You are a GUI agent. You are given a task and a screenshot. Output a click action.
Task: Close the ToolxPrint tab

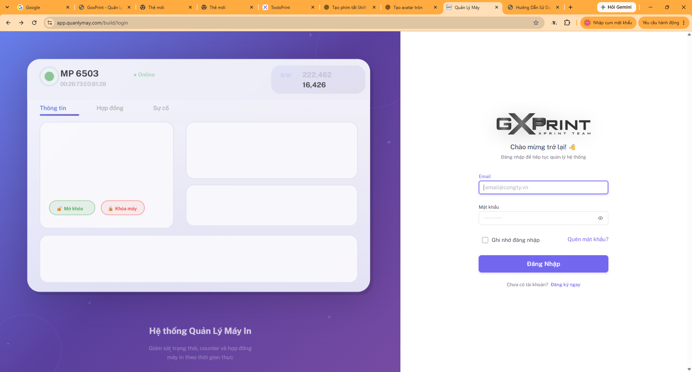tap(313, 7)
